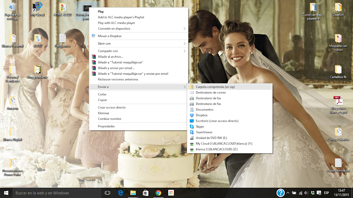
Task: Click the blog curso PDF desktop icon
Action: pyautogui.click(x=338, y=101)
